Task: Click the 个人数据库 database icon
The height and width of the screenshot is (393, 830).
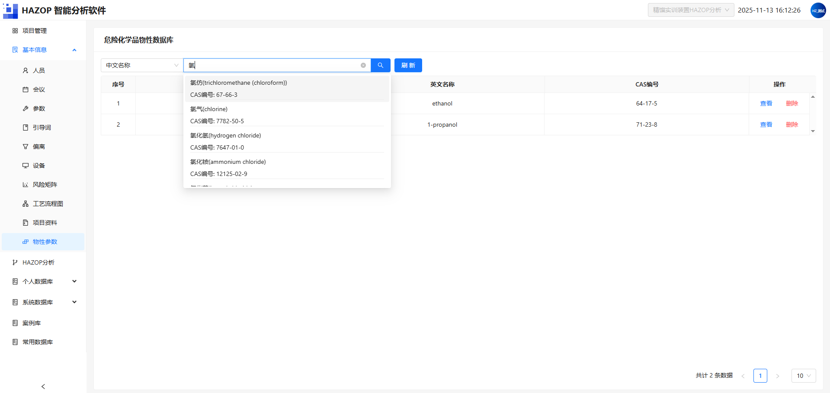Action: pos(15,281)
